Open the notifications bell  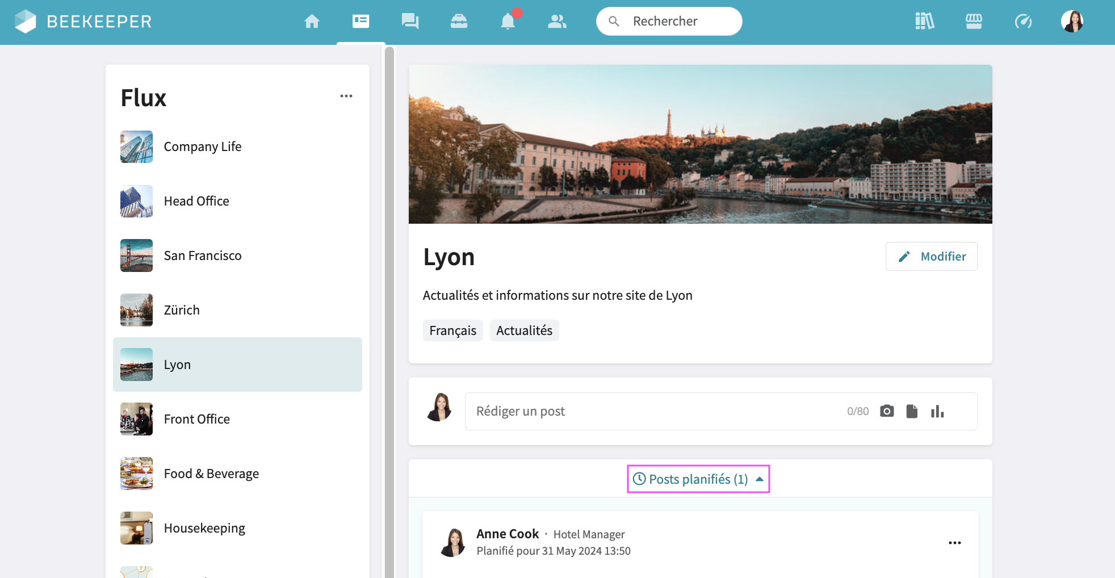click(x=508, y=22)
